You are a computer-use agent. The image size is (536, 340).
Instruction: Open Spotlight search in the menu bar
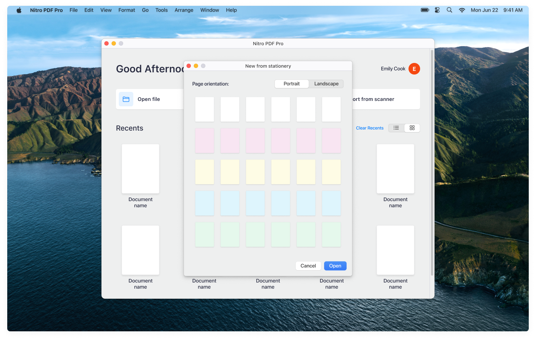tap(449, 10)
